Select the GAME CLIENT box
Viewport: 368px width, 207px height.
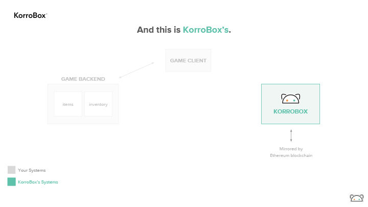[x=188, y=60]
